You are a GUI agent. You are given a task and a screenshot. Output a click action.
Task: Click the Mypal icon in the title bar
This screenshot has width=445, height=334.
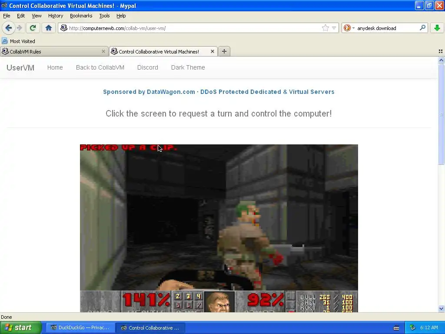pos(4,5)
